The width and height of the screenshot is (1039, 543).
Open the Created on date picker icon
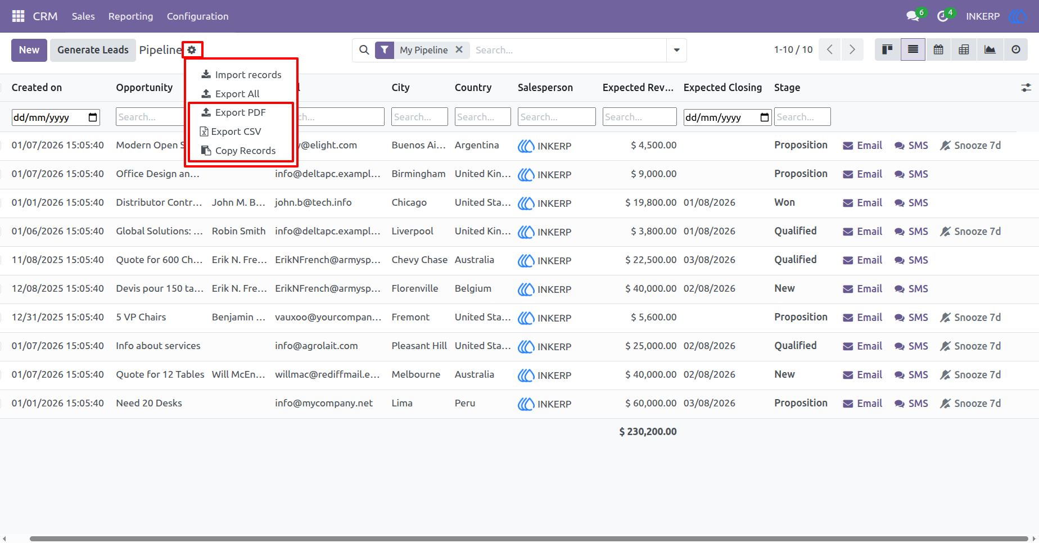[x=93, y=117]
